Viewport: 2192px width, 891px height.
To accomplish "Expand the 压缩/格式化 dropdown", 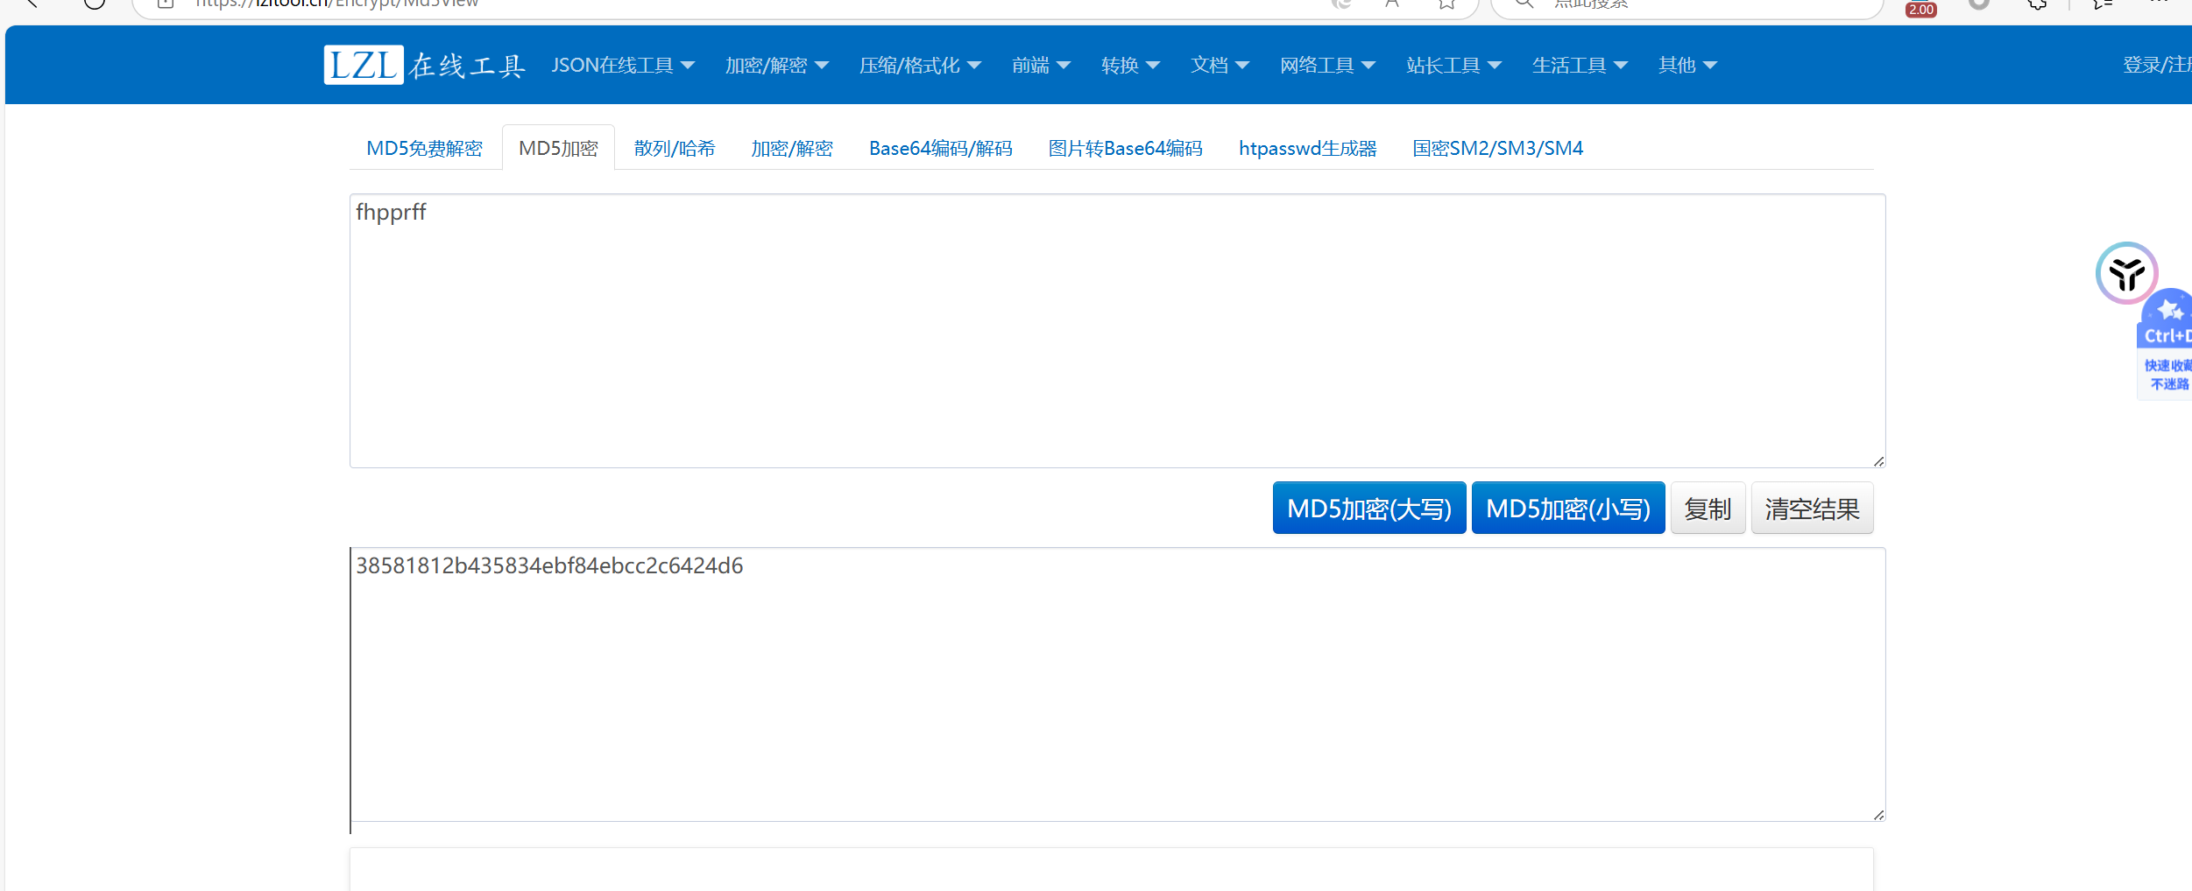I will point(921,66).
